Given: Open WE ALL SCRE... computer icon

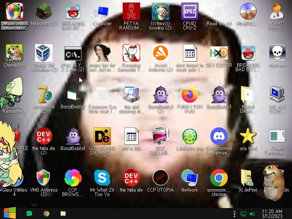Looking at the screenshot, I should [277, 94].
